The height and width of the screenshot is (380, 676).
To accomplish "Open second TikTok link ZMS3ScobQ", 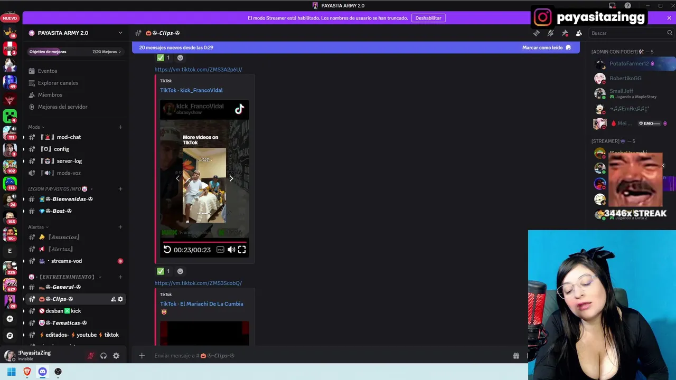I will (x=198, y=283).
